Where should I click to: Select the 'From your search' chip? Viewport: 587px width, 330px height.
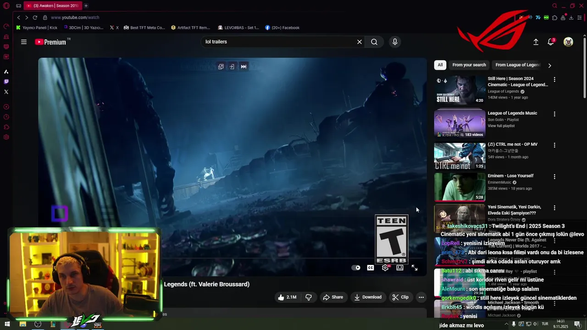pos(469,65)
